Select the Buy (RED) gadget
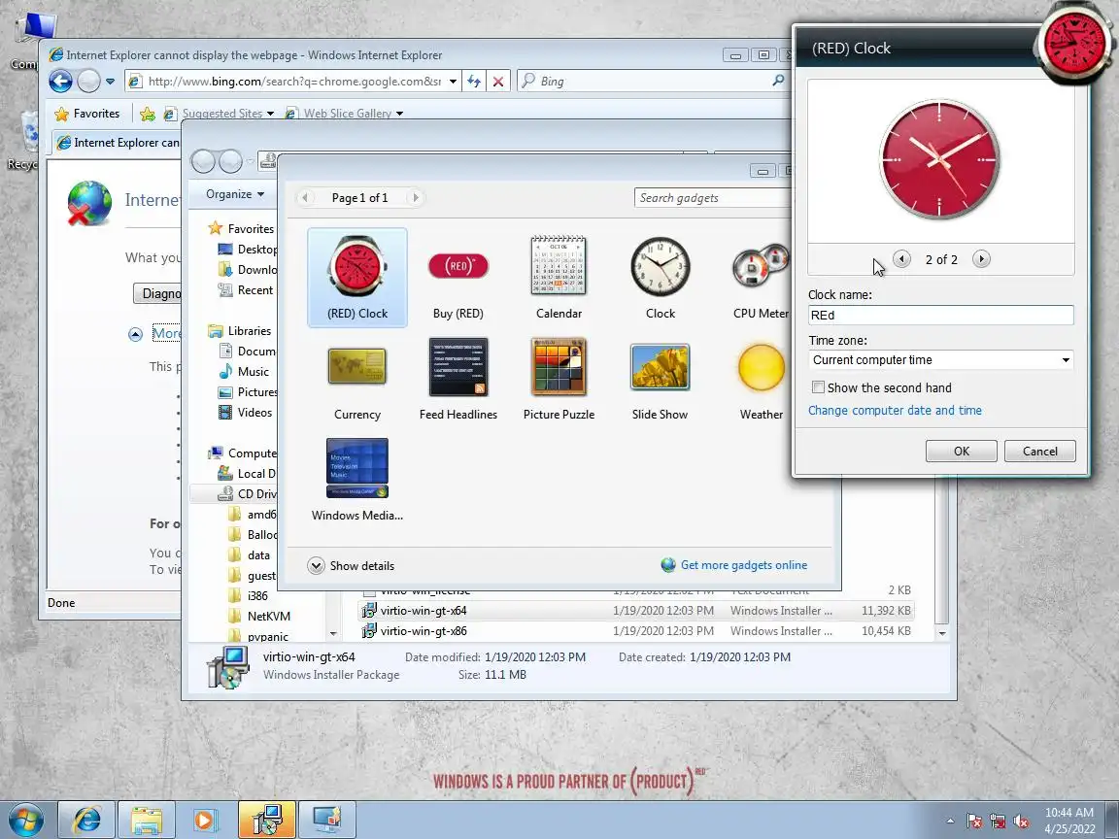This screenshot has width=1119, height=839. (458, 278)
